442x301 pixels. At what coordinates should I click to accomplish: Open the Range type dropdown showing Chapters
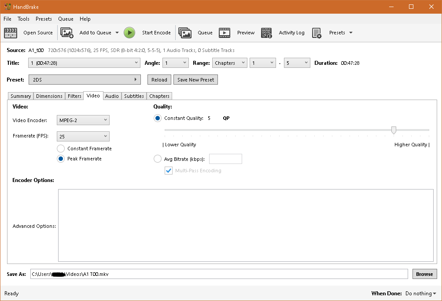click(x=229, y=63)
